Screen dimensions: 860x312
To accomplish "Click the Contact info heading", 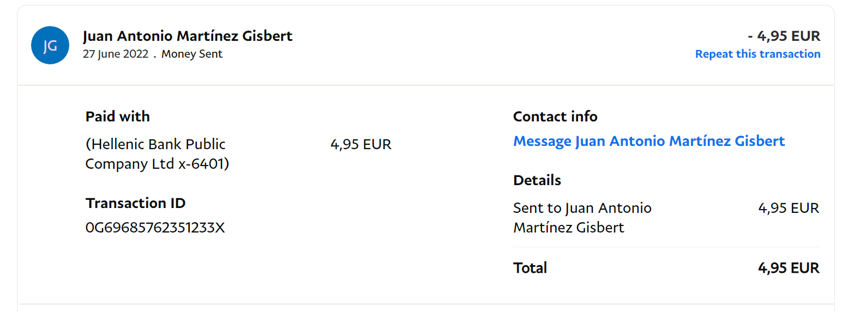I will coord(555,117).
